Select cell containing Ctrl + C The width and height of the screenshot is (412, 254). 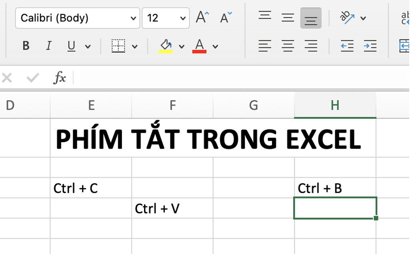tap(91, 188)
